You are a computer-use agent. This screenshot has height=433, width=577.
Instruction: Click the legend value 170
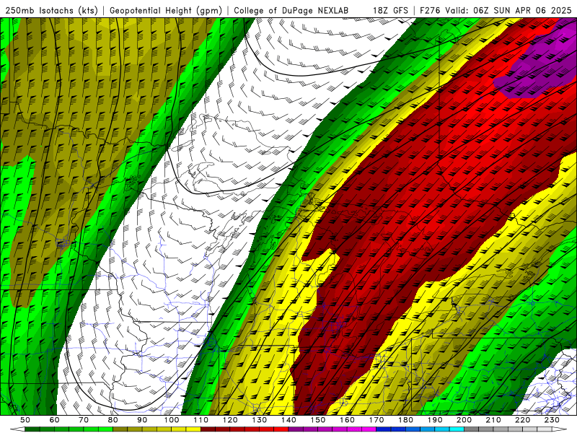(376, 420)
